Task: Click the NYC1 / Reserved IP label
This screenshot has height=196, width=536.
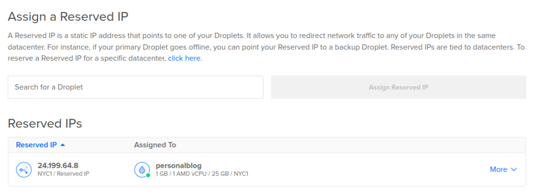Action: tap(63, 174)
